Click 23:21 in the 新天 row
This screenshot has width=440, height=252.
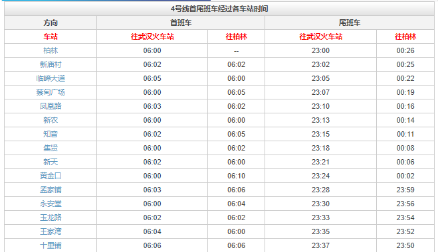point(321,162)
